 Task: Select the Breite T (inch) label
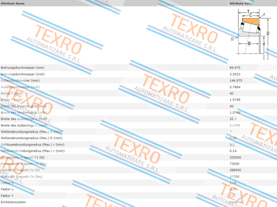(12, 100)
